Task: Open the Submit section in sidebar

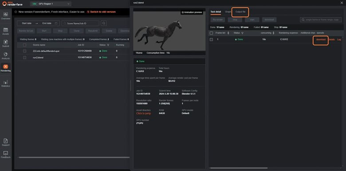Action: click(x=5, y=43)
